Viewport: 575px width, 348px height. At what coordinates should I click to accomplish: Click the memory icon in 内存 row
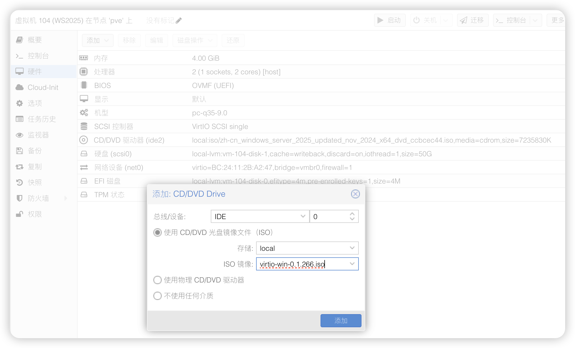tap(84, 58)
